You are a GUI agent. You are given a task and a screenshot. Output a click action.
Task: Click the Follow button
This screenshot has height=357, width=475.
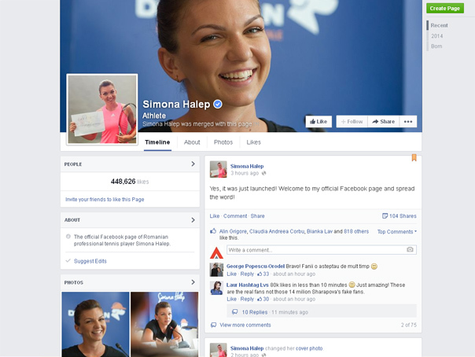click(x=352, y=121)
